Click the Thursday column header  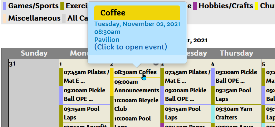coord(236,54)
